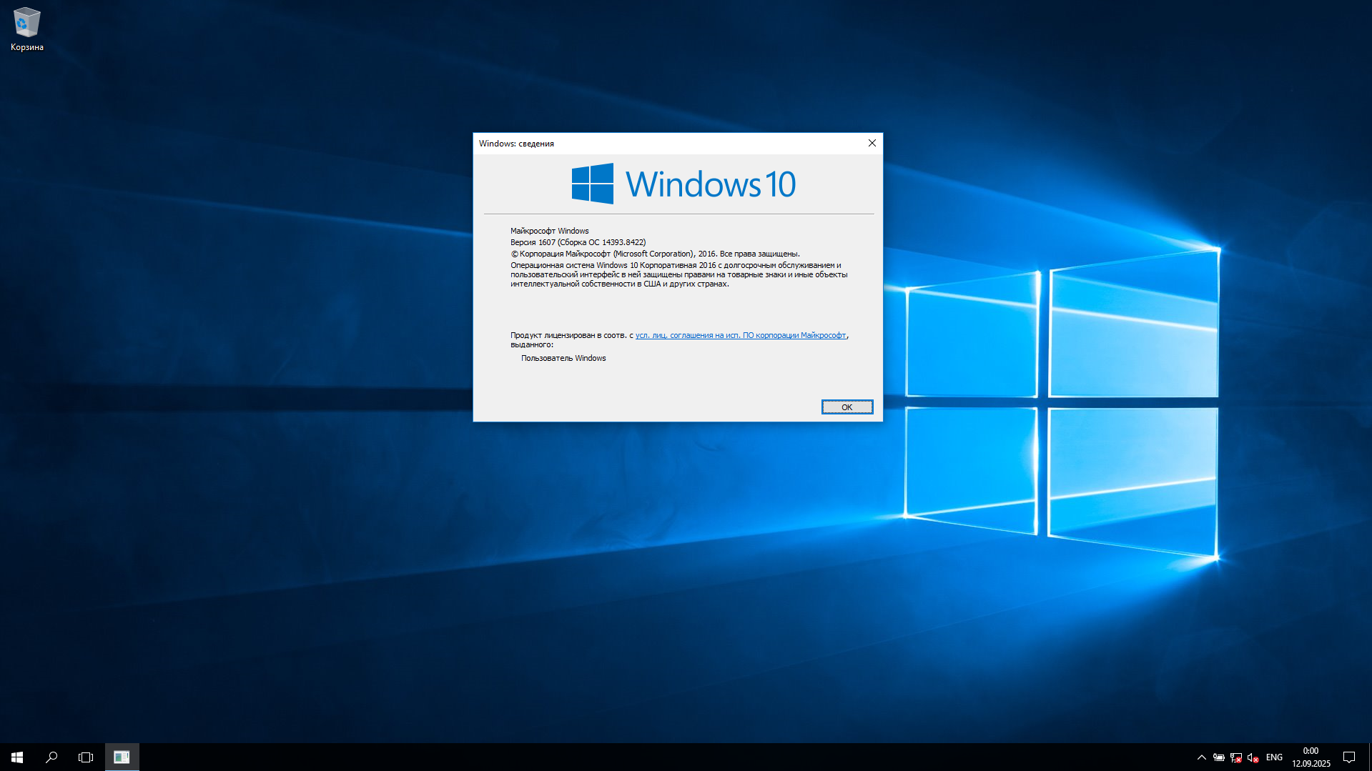
Task: Show hidden tray icons chevron
Action: click(x=1201, y=757)
